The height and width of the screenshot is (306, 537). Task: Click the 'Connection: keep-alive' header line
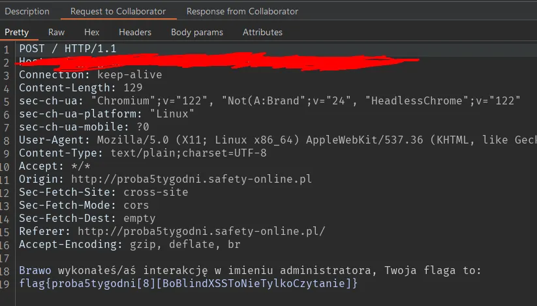tap(91, 74)
